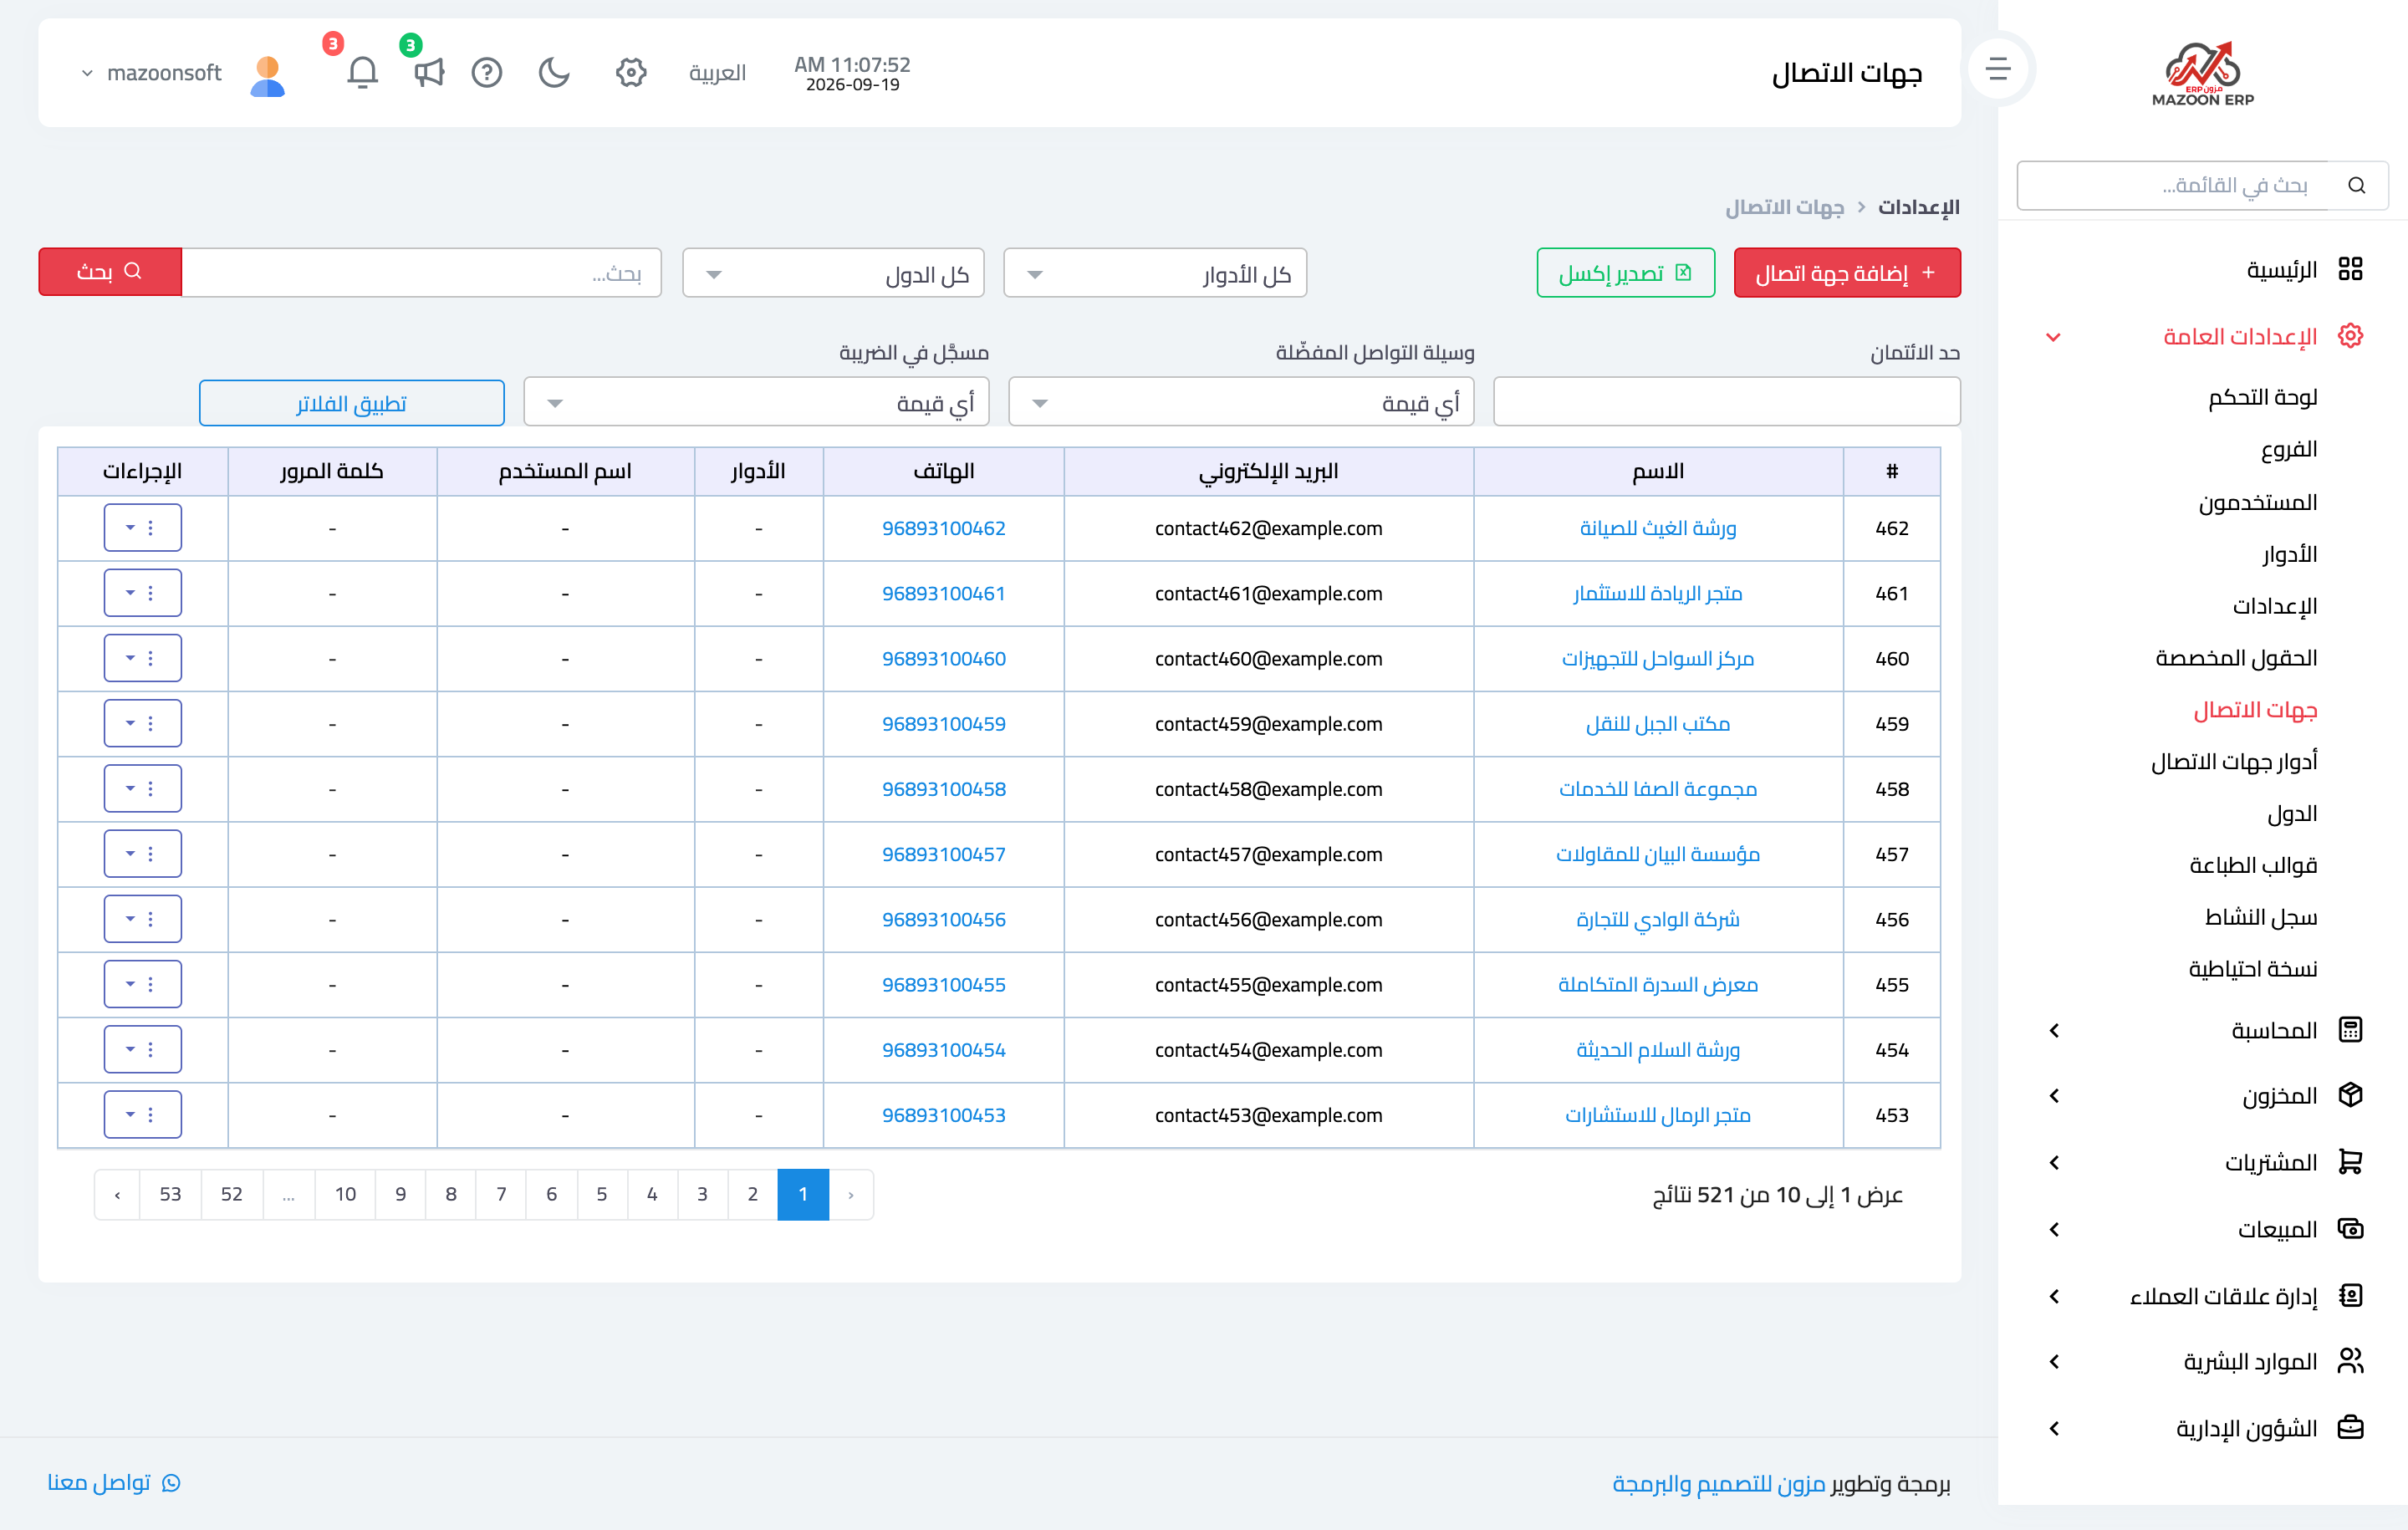Screen dimensions: 2408x1530
Task: Open the settings gear icon in header
Action: tap(631, 73)
